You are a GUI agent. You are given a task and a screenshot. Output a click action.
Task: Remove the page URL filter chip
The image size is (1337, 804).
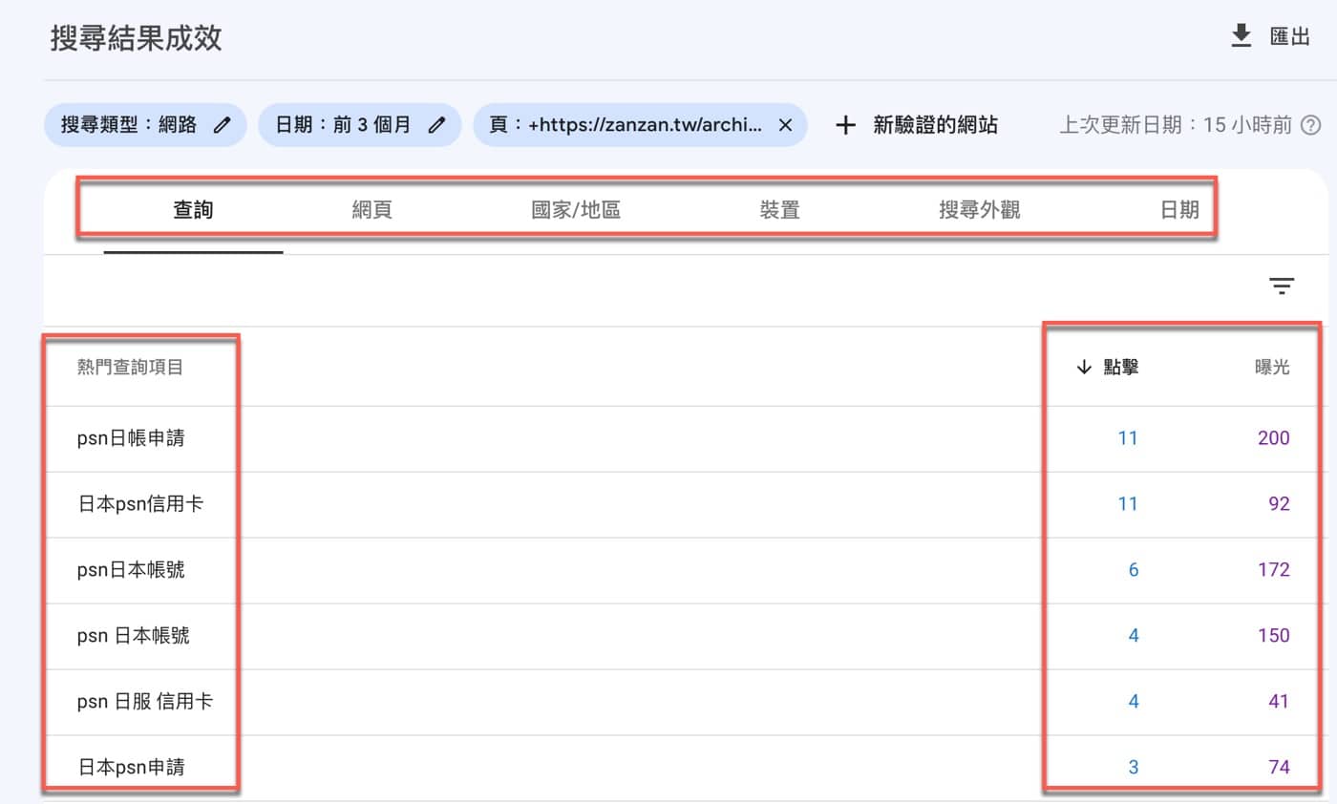pyautogui.click(x=785, y=125)
